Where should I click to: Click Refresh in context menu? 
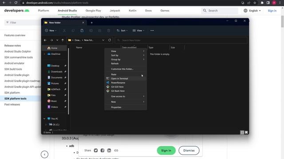126,64
